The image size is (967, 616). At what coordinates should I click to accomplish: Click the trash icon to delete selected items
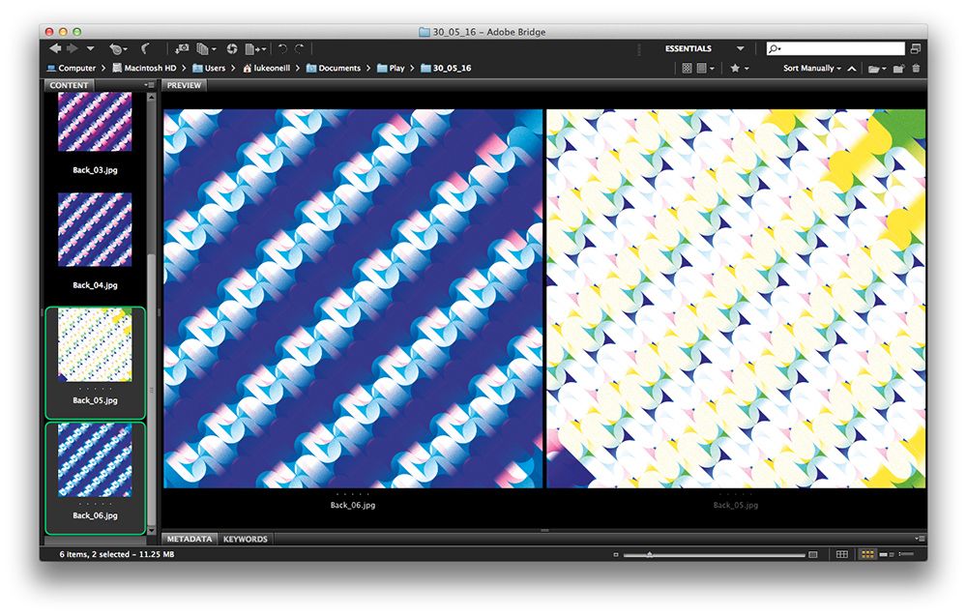pos(916,68)
